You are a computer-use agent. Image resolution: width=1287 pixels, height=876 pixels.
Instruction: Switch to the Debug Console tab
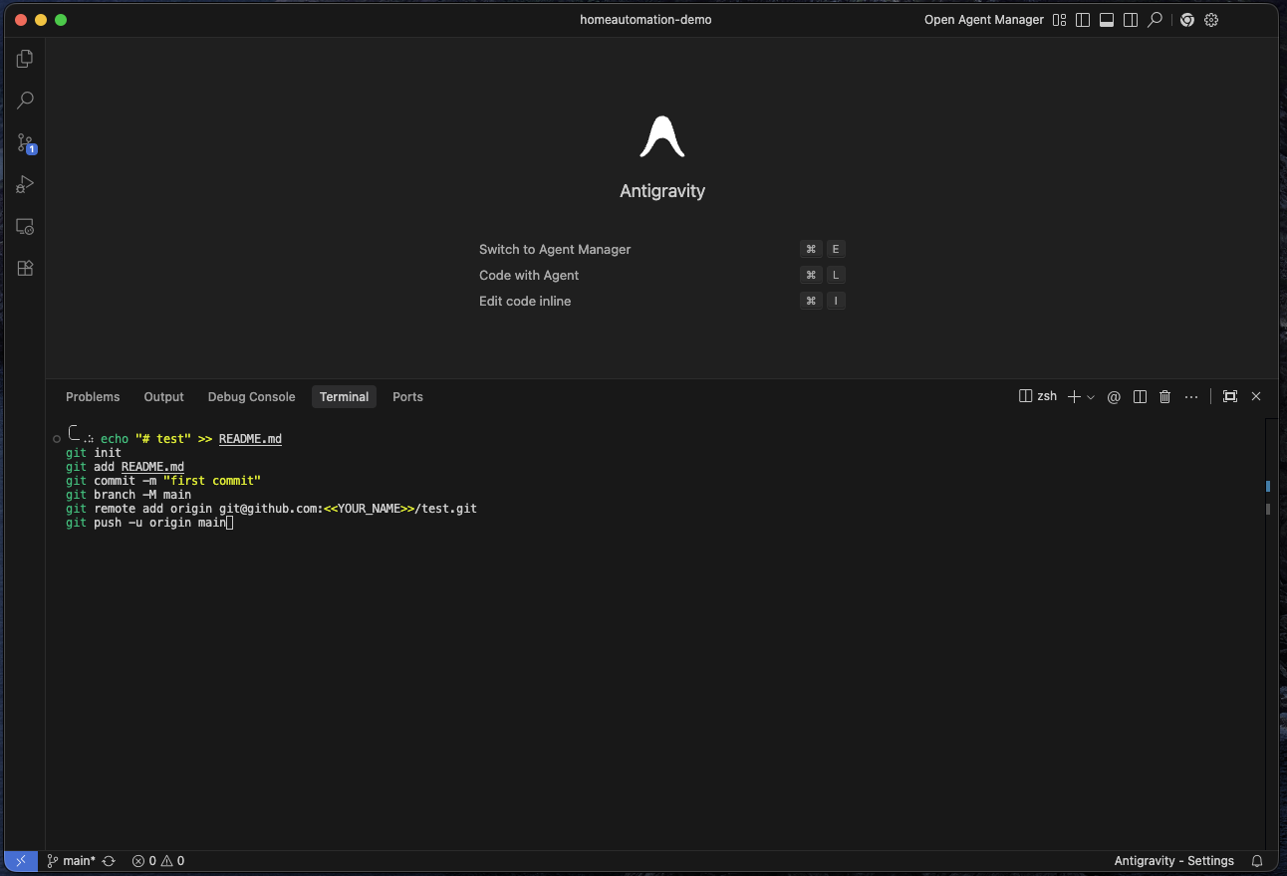pyautogui.click(x=251, y=396)
